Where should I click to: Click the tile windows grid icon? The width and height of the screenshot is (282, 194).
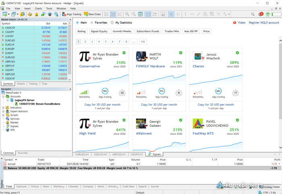(x=140, y=14)
